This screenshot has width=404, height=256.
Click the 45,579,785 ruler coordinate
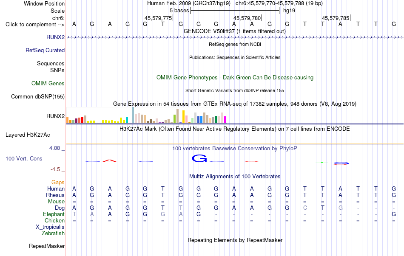[x=336, y=18]
